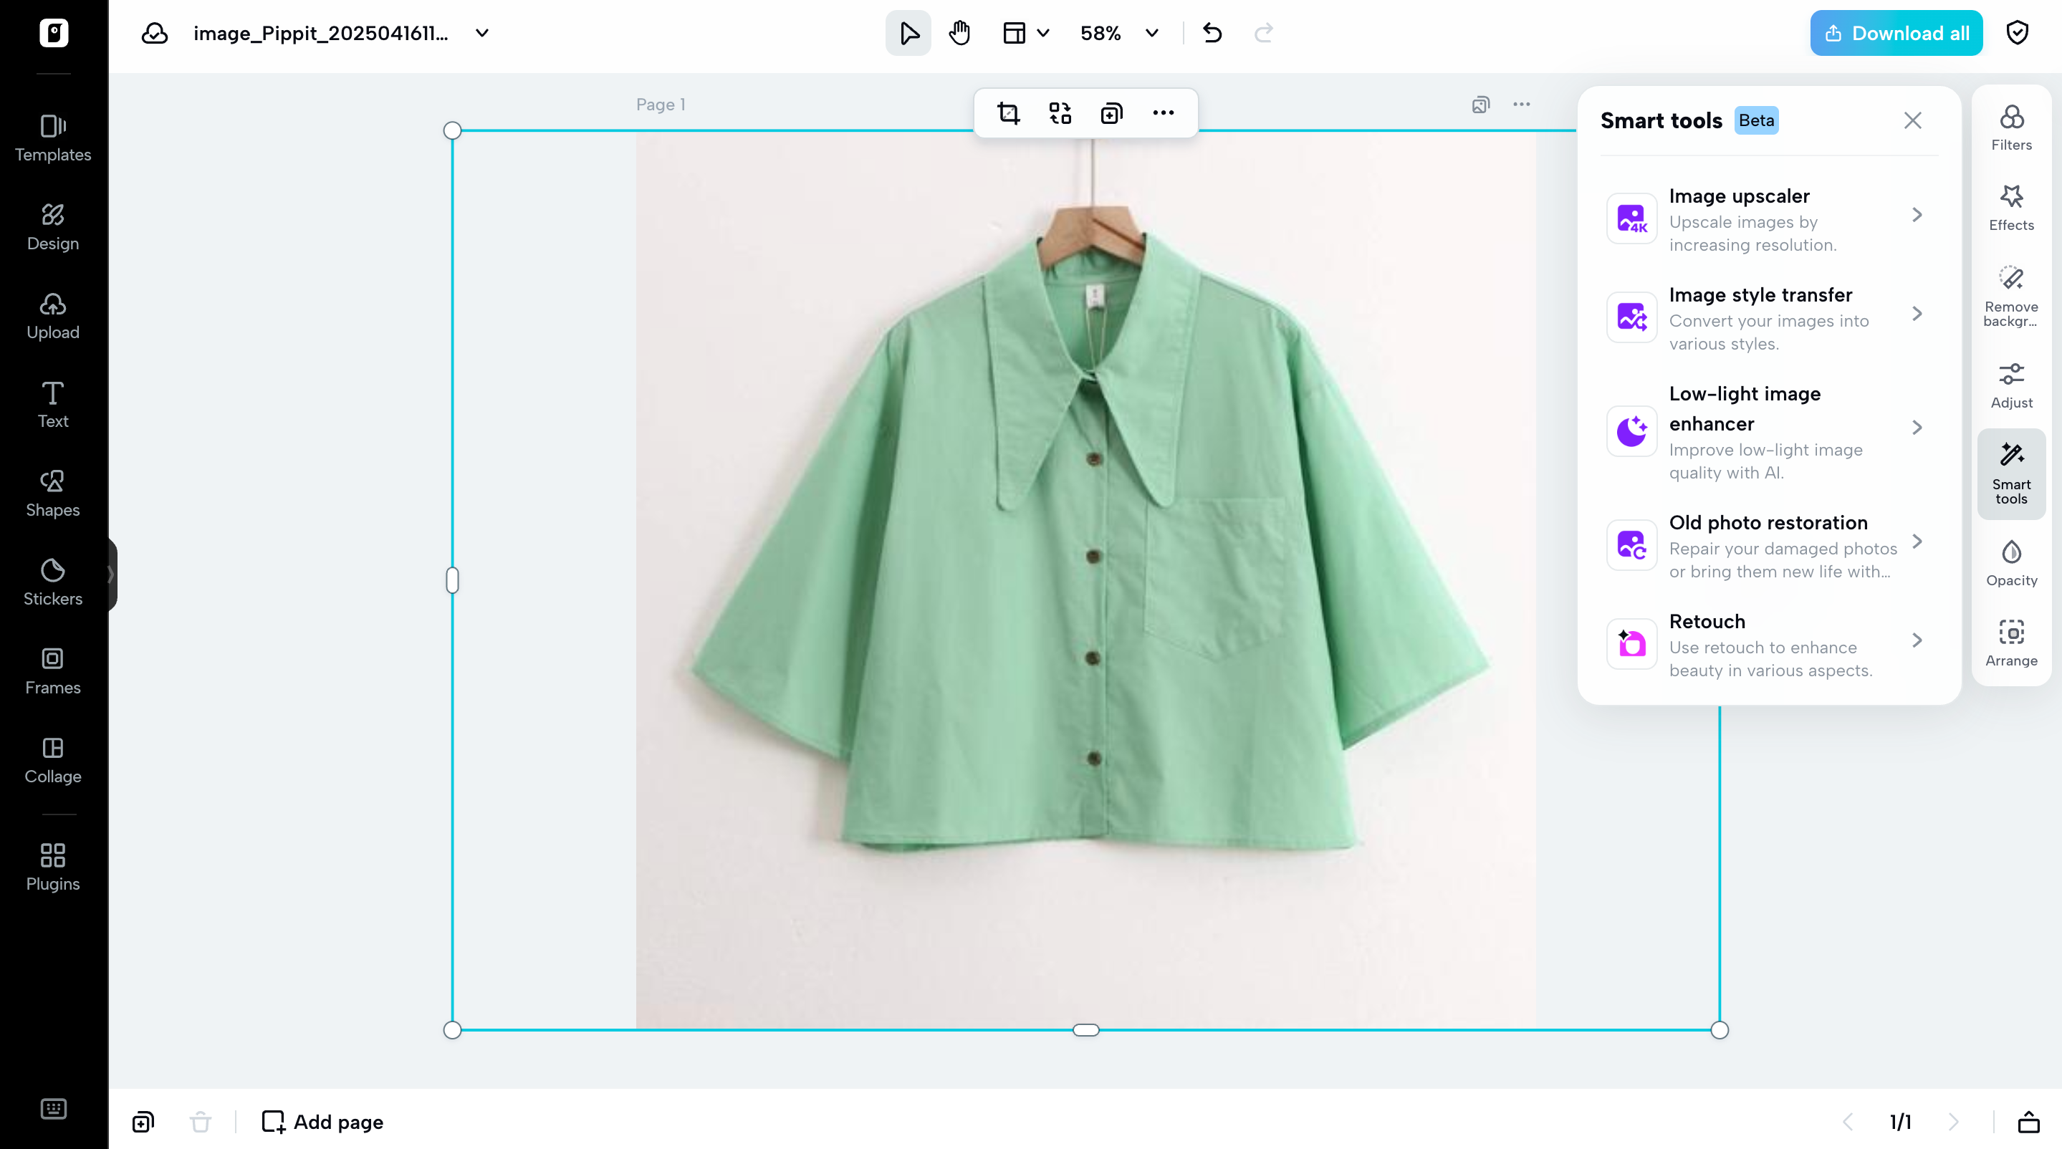
Task: Activate the select pointer tool
Action: coord(908,33)
